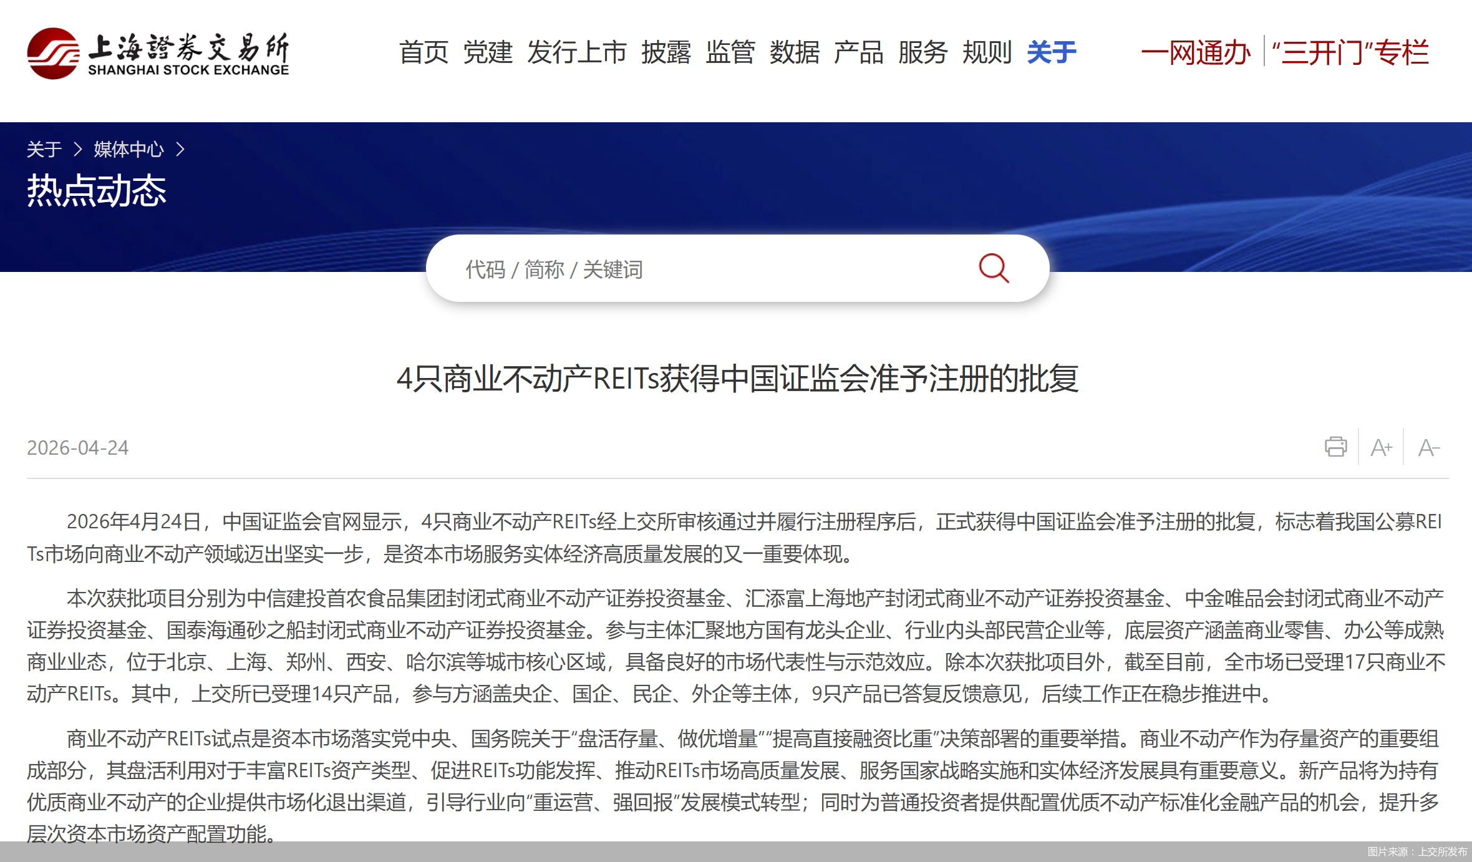This screenshot has height=862, width=1472.
Task: Click the chevron between 关于 and 媒体中心
Action: [x=79, y=150]
